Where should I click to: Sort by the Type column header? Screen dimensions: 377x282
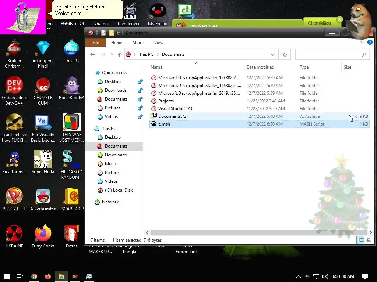pos(319,67)
